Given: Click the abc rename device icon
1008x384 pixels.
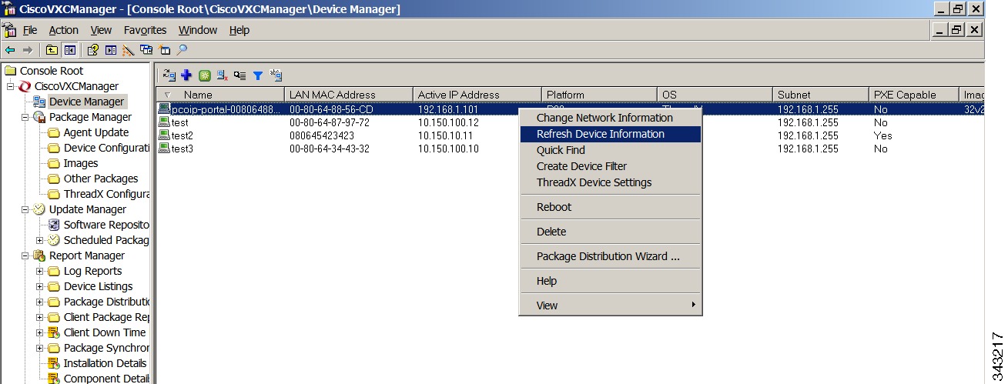Looking at the screenshot, I should click(x=276, y=75).
